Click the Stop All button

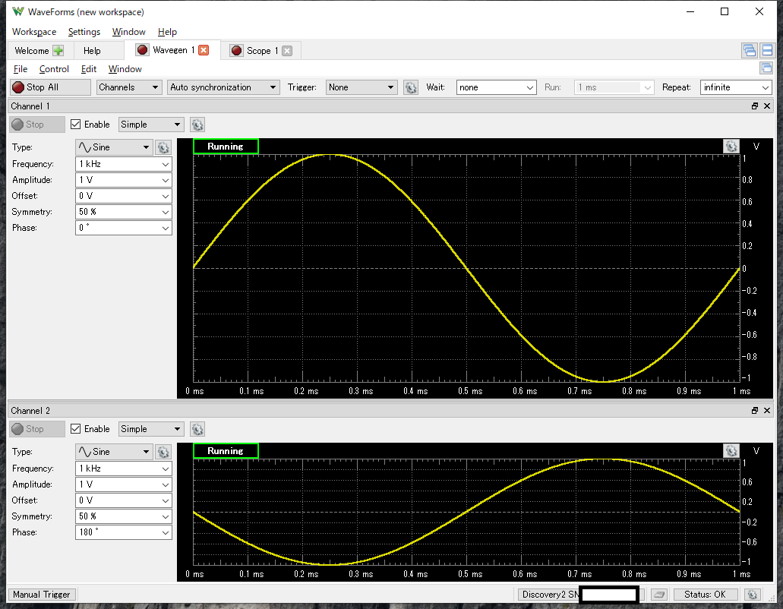(x=50, y=87)
